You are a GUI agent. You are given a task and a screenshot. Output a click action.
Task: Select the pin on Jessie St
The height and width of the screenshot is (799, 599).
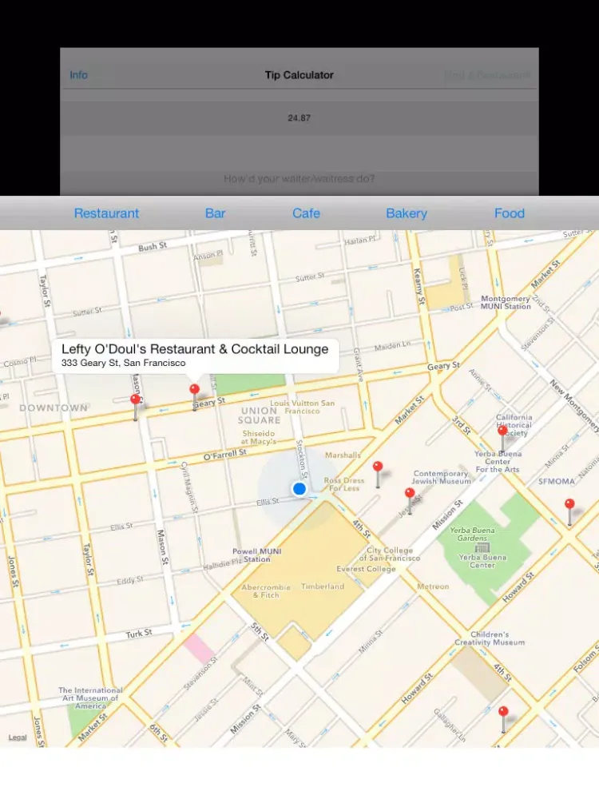click(x=410, y=495)
